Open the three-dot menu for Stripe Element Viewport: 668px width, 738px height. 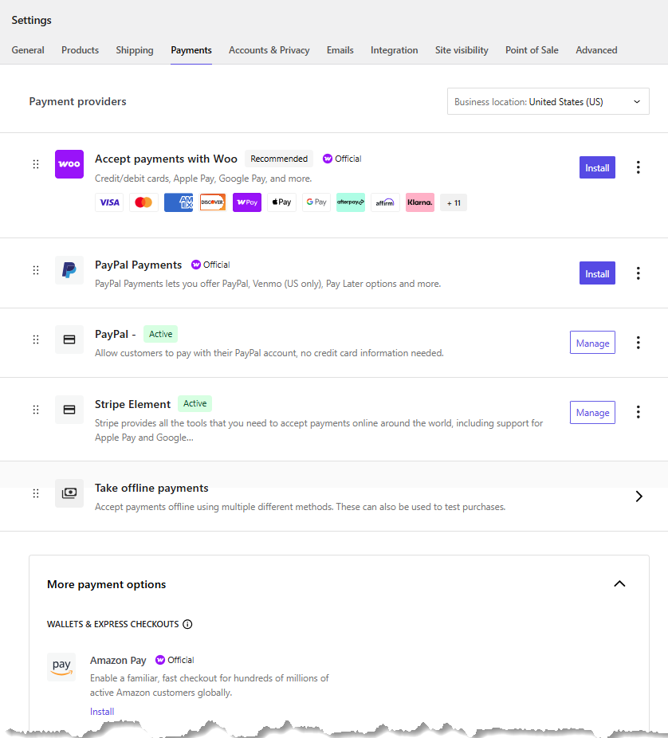(638, 412)
